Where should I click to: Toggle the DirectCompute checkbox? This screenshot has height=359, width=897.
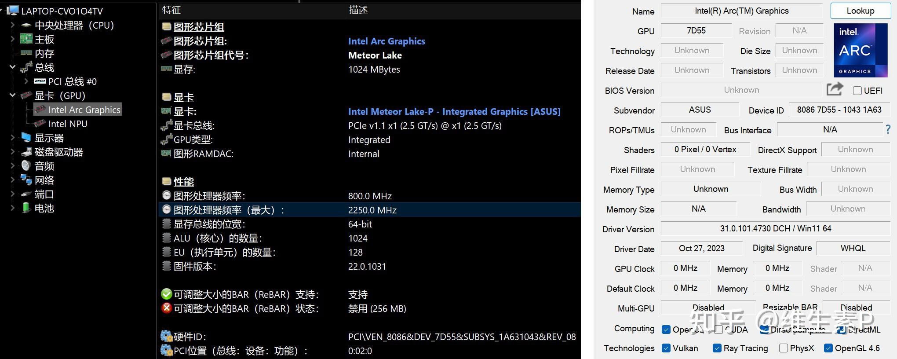click(x=764, y=330)
